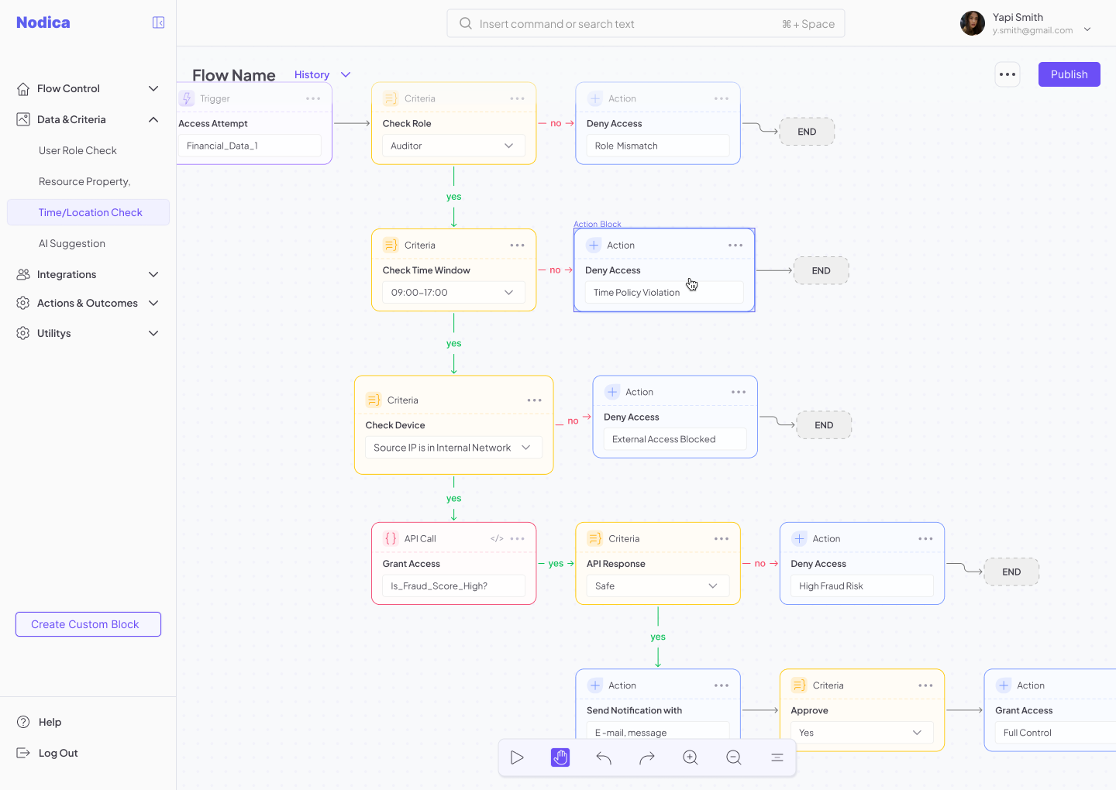This screenshot has width=1116, height=790.
Task: Open more options on Trigger block
Action: [x=313, y=98]
